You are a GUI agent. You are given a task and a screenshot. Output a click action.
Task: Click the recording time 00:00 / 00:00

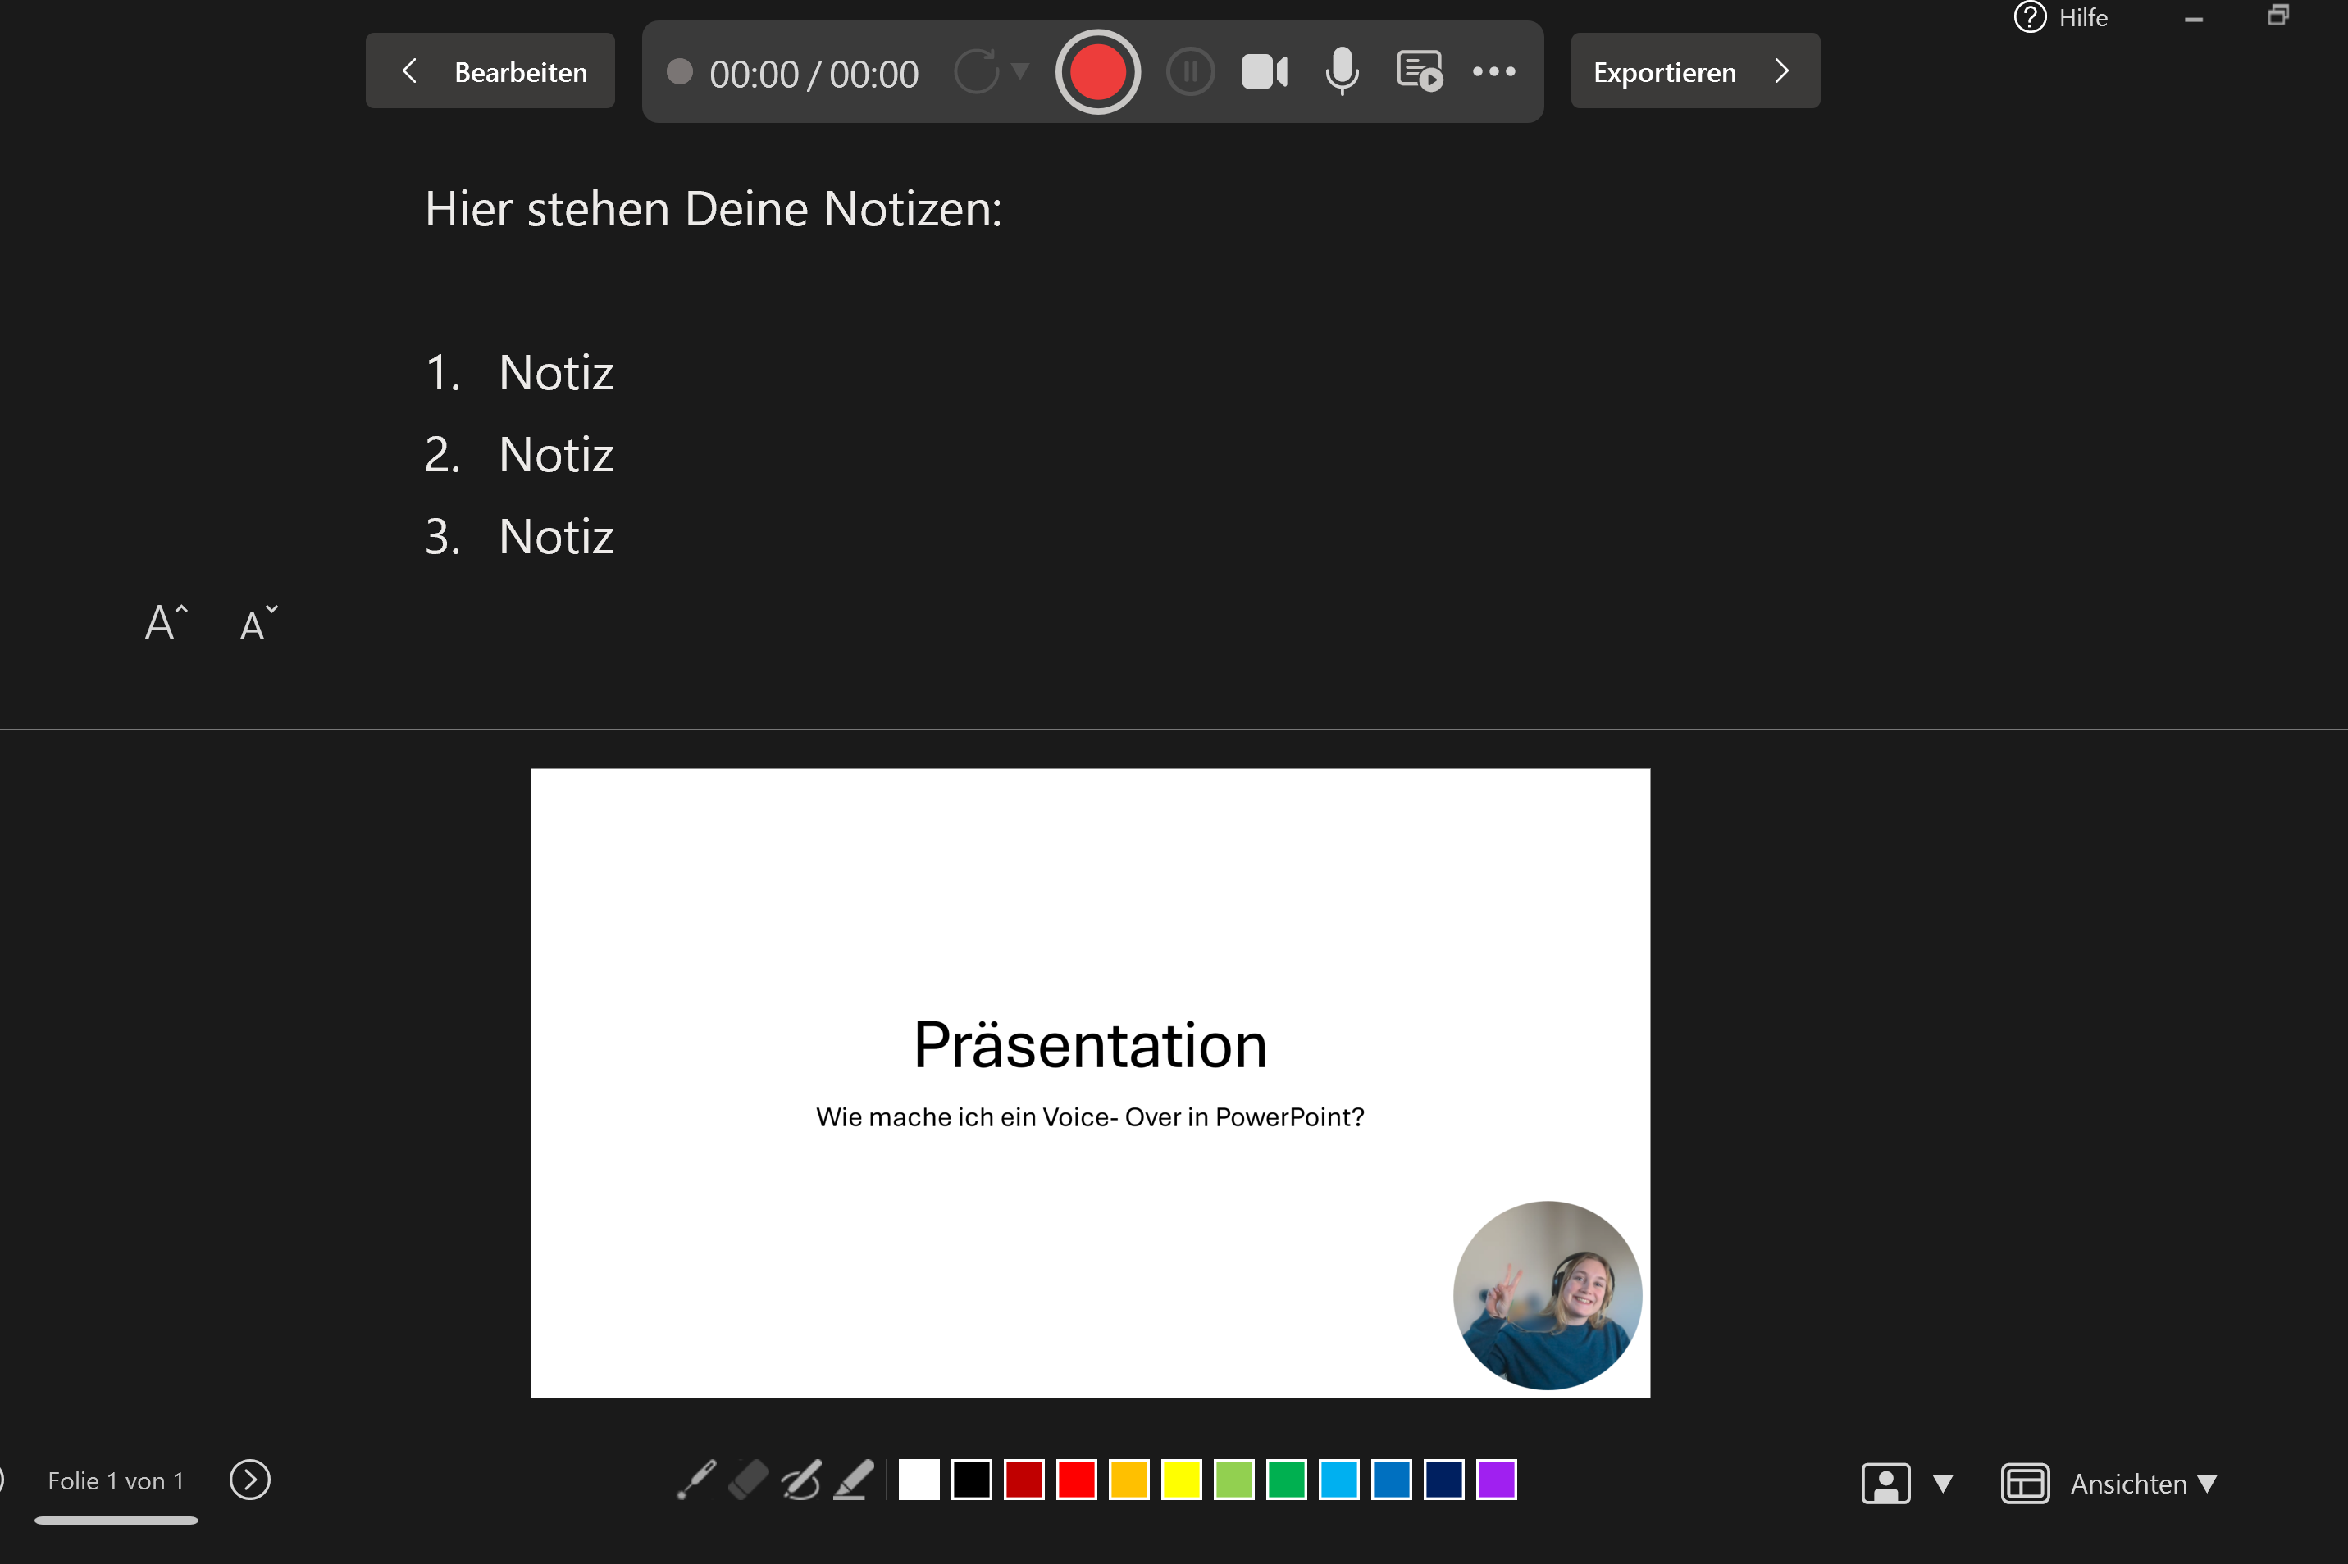(x=814, y=74)
